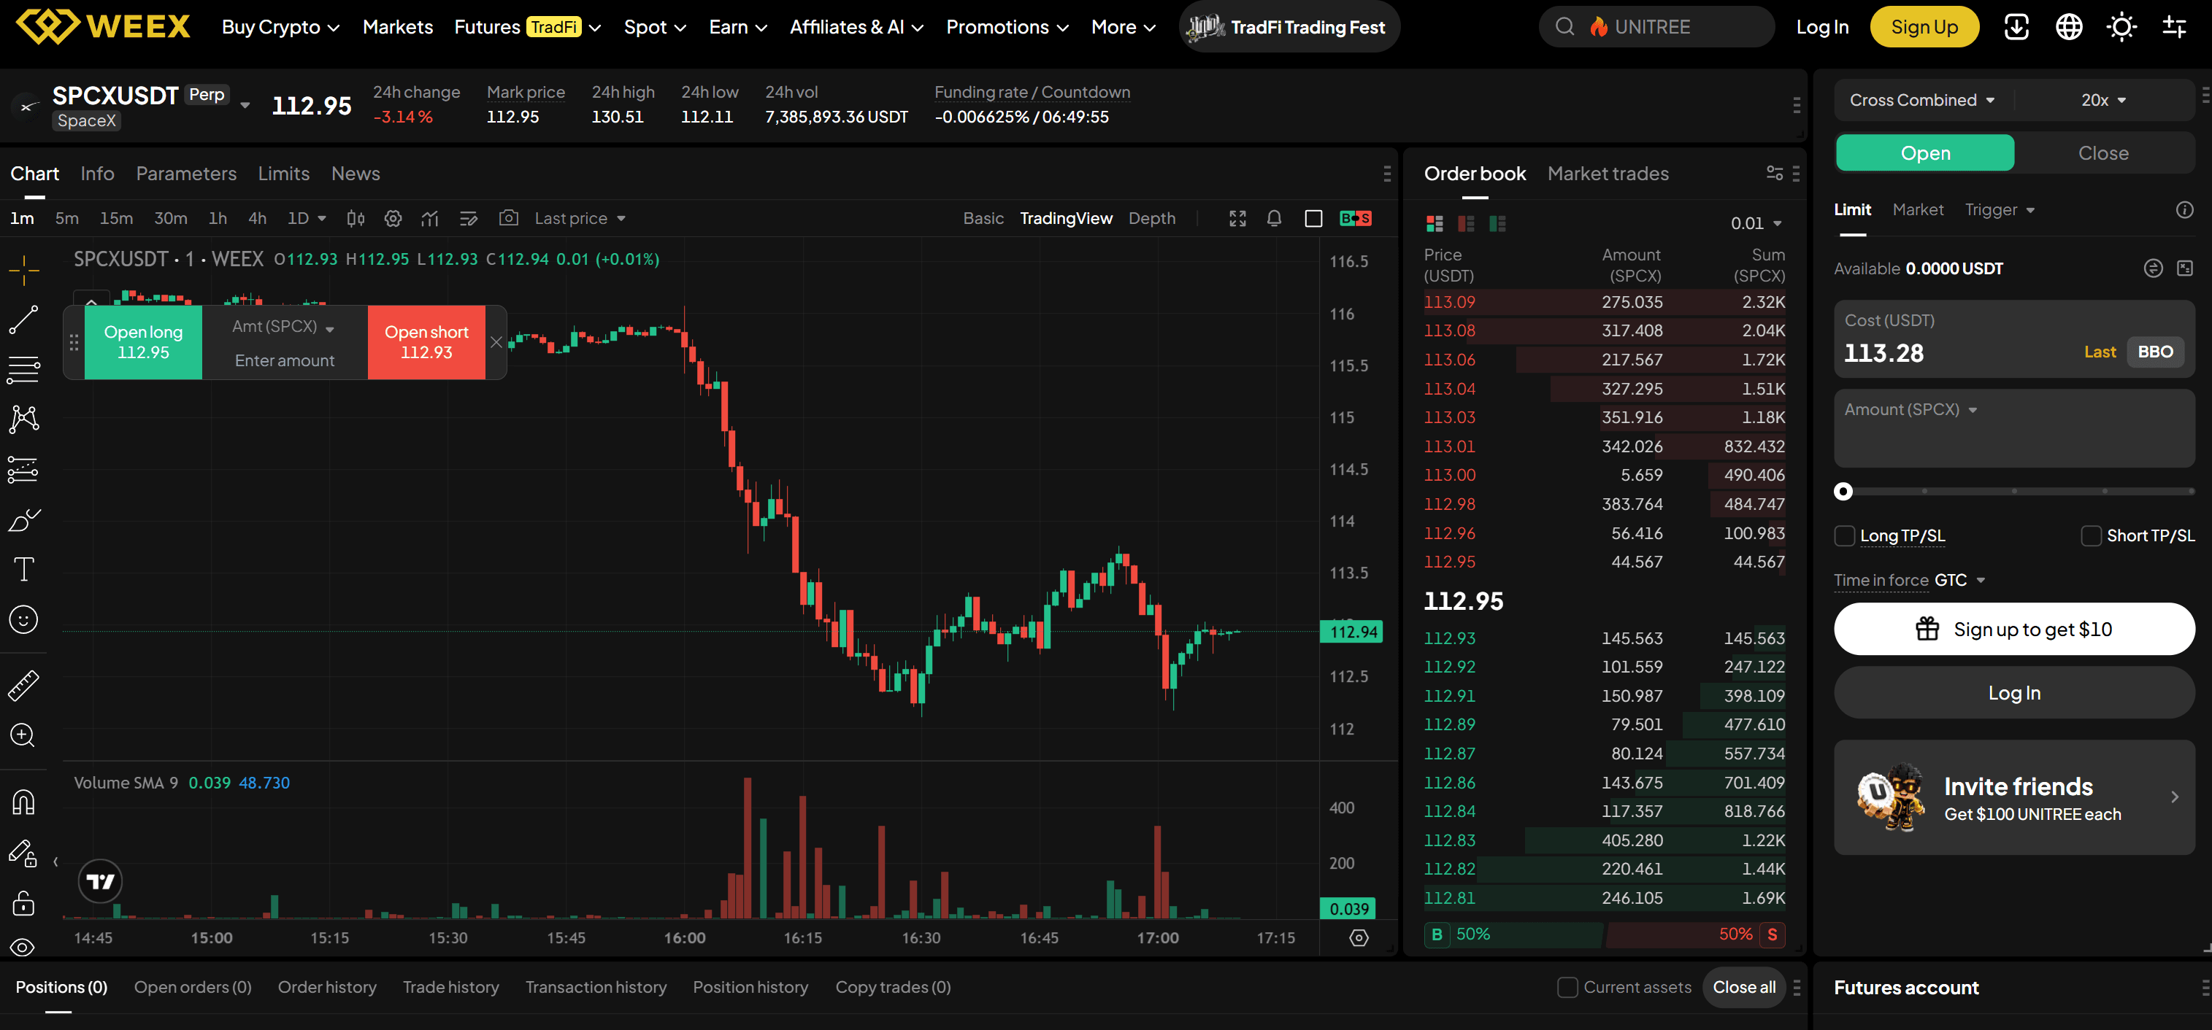Image resolution: width=2212 pixels, height=1030 pixels.
Task: Open the indicators menu
Action: pyautogui.click(x=430, y=218)
